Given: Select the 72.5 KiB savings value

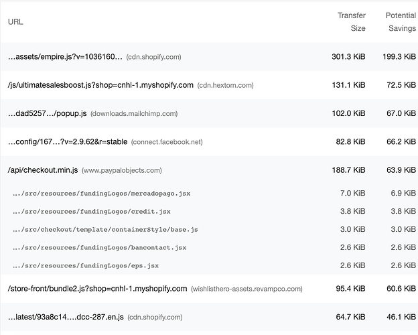Looking at the screenshot, I should [401, 85].
